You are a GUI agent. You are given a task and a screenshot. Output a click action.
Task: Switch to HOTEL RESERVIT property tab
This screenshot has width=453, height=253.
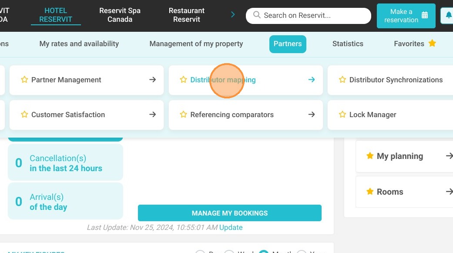pyautogui.click(x=56, y=15)
